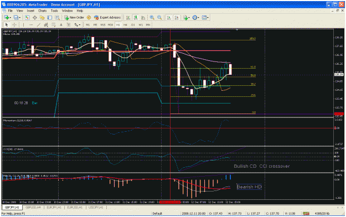Select the Crosshair tool
The width and height of the screenshot is (346, 217).
[x=14, y=25]
